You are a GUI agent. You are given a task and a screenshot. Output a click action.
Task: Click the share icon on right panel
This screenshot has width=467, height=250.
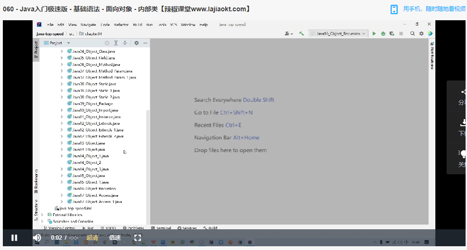pyautogui.click(x=463, y=92)
